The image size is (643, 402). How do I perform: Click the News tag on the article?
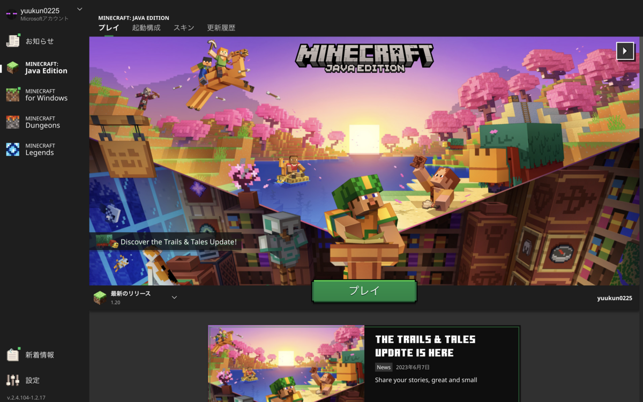384,367
